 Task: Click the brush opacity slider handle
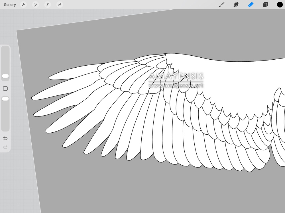pyautogui.click(x=5, y=99)
